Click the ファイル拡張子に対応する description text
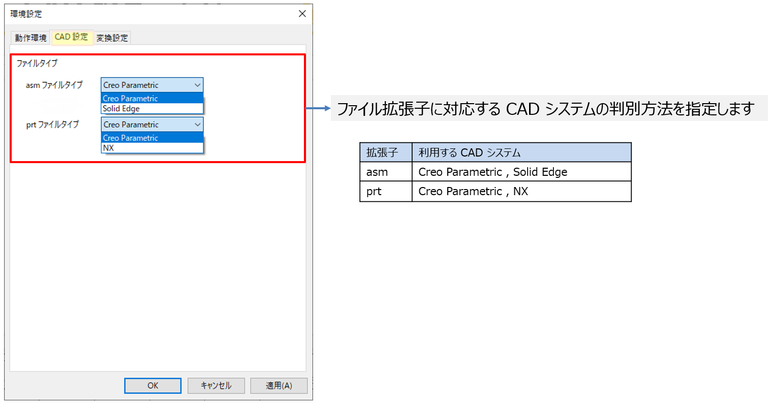The height and width of the screenshot is (403, 771). click(546, 108)
